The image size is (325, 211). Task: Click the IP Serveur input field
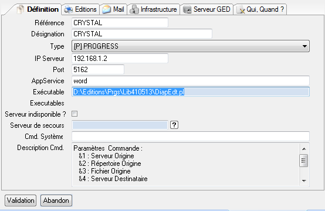[120, 59]
